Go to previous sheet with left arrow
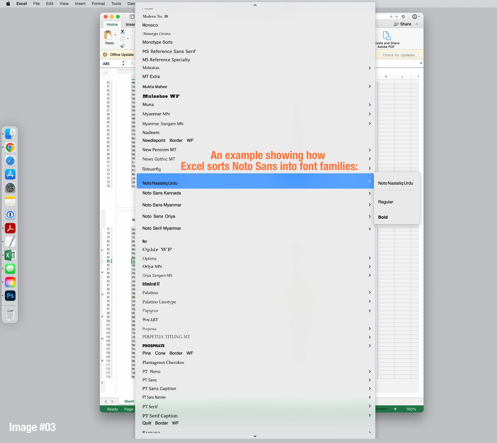497x443 pixels. click(x=105, y=401)
